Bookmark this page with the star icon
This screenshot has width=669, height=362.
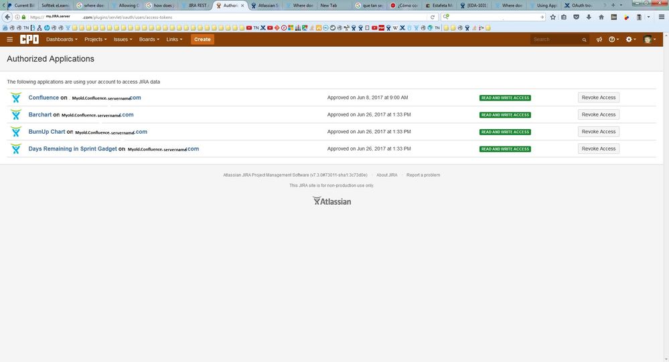tap(553, 17)
